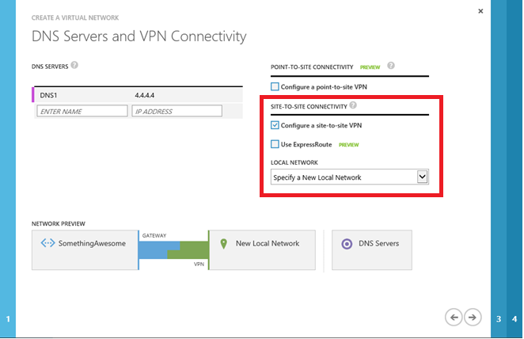Image resolution: width=524 pixels, height=339 pixels.
Task: Click the SomethingAwesome virtual network icon
Action: tap(47, 244)
